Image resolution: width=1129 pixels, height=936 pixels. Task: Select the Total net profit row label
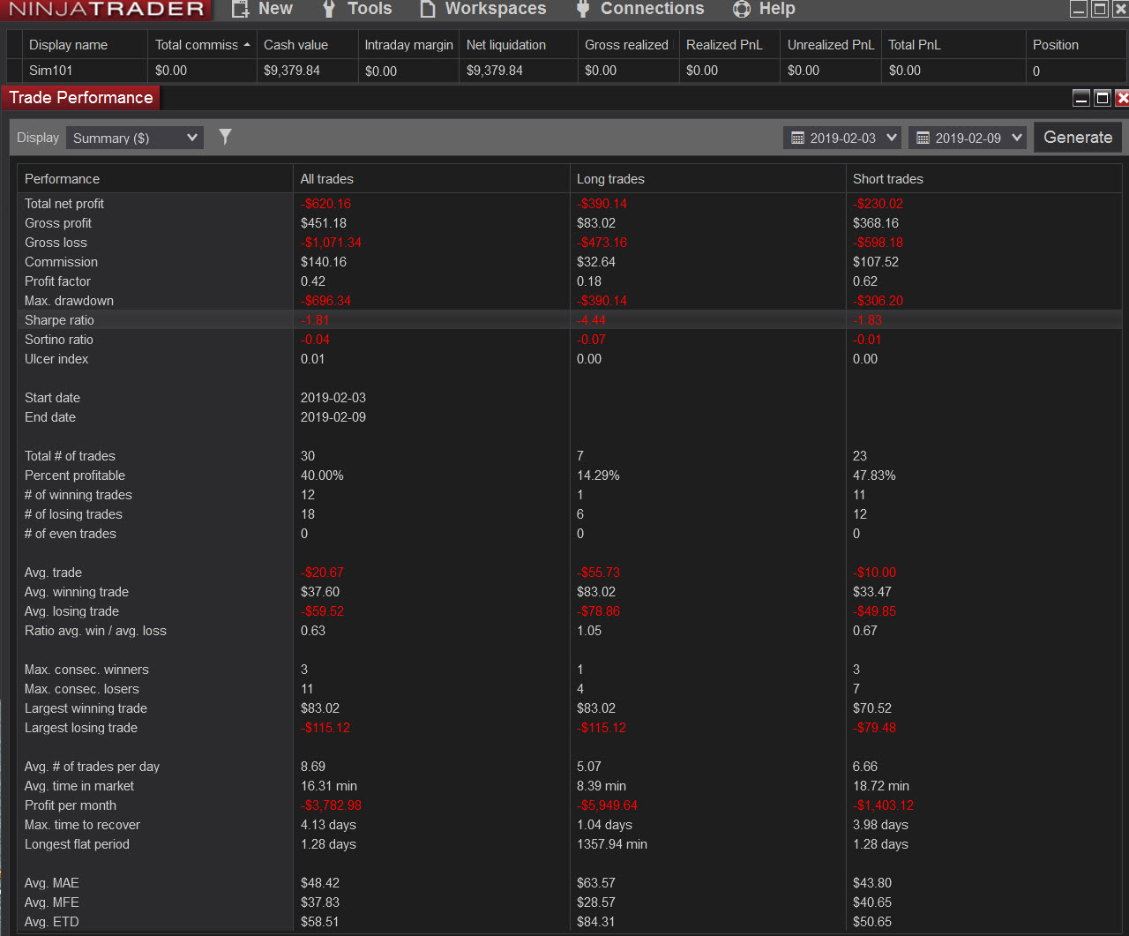coord(64,204)
